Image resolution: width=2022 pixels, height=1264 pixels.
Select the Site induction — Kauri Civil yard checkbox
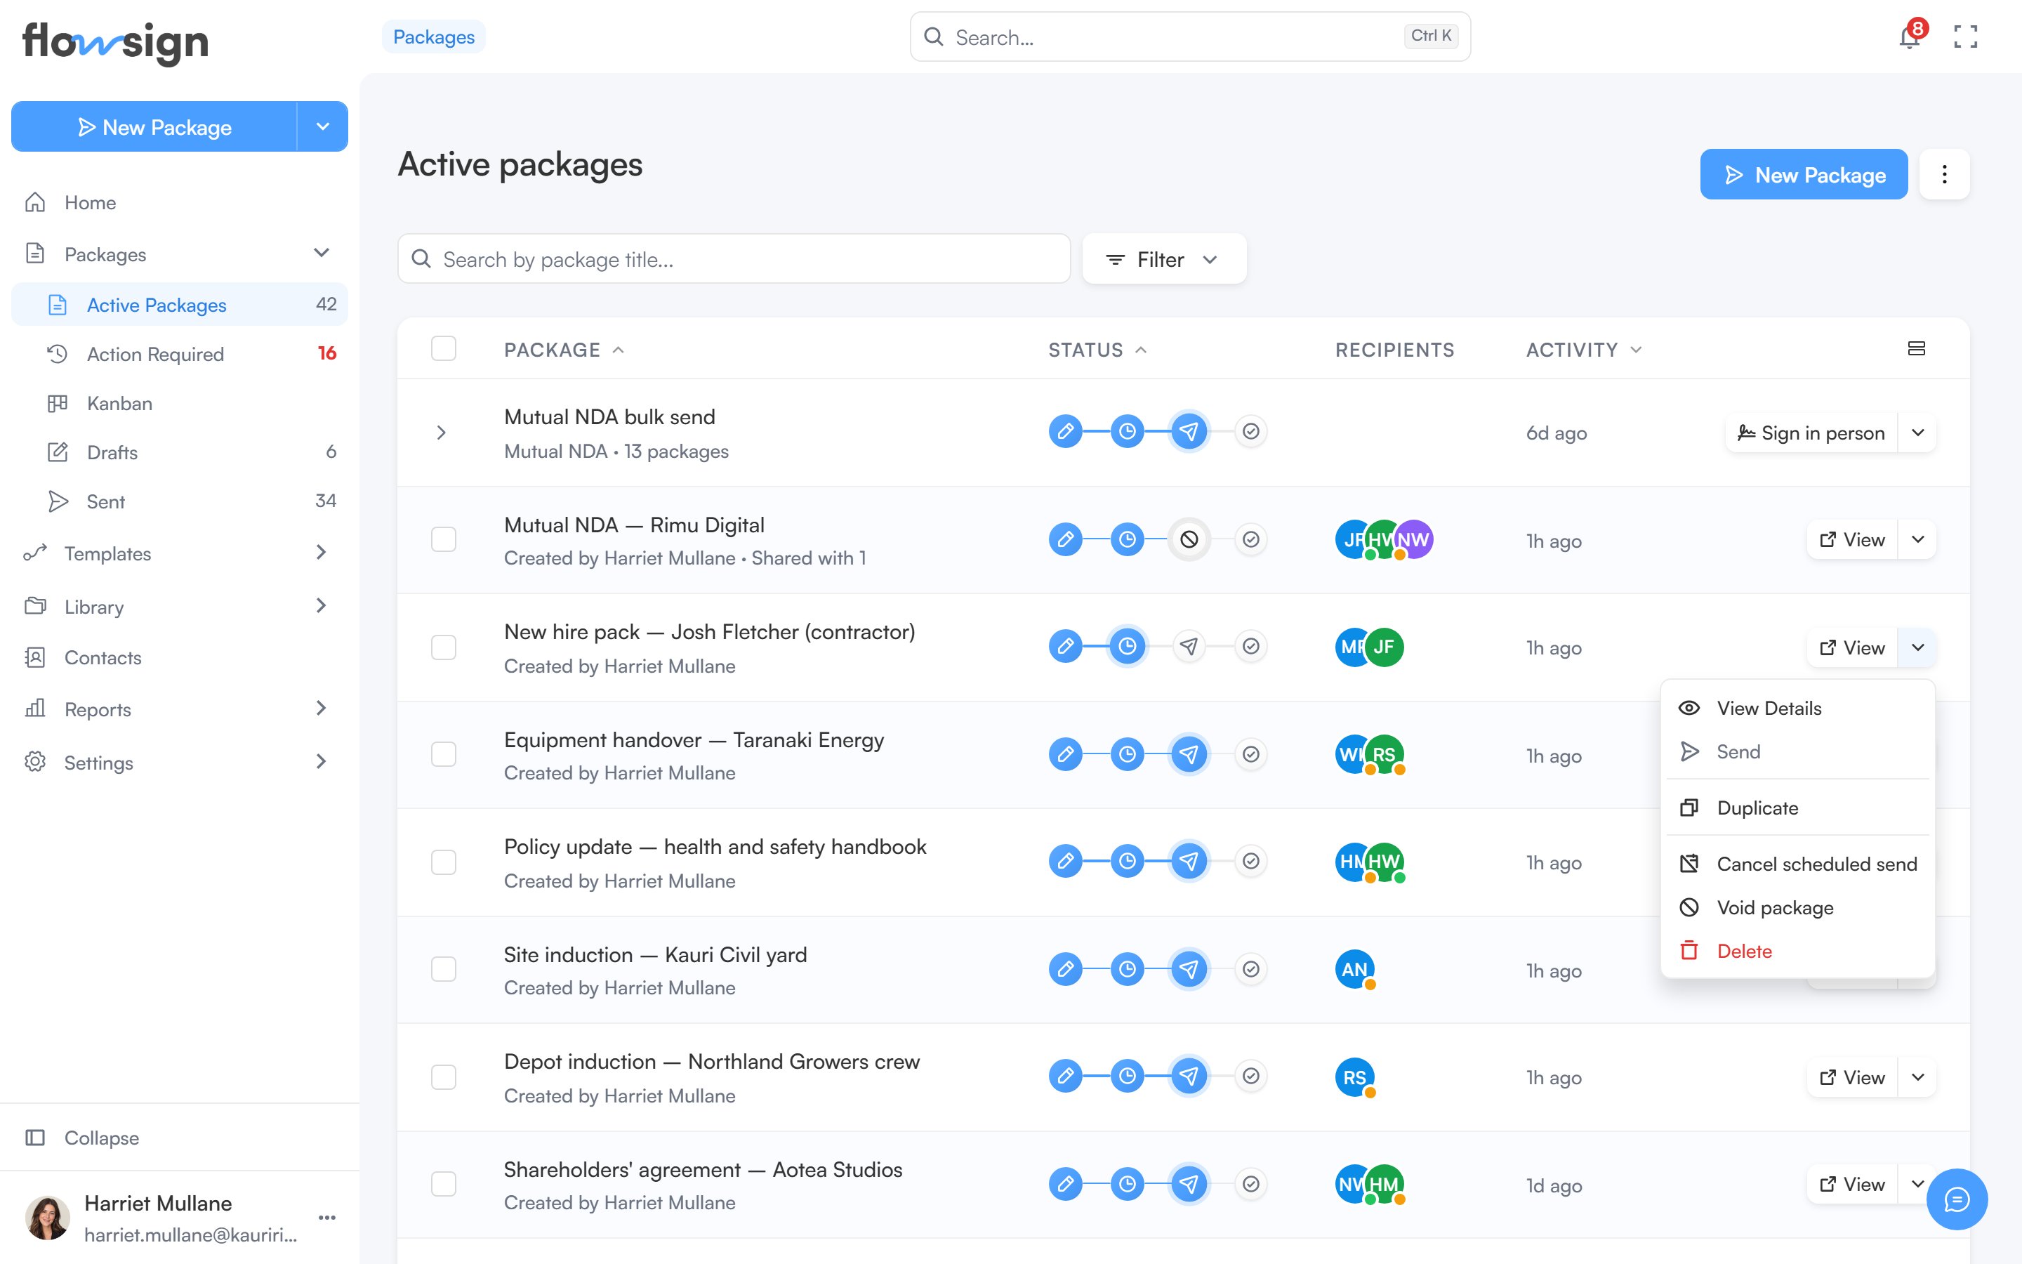(444, 969)
